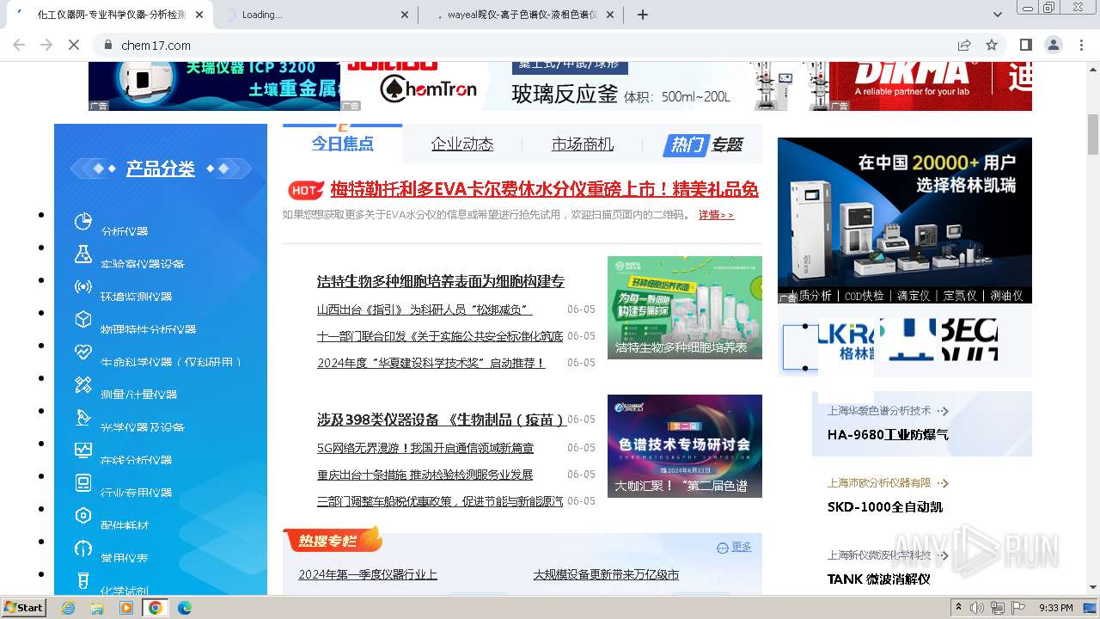Switch to the wayeal皖仪 browser tab
The width and height of the screenshot is (1100, 619).
(x=522, y=15)
